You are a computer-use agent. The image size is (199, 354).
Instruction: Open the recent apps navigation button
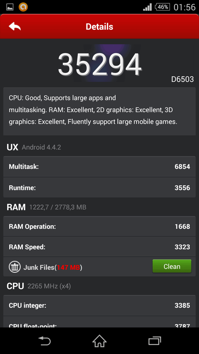tap(154, 341)
